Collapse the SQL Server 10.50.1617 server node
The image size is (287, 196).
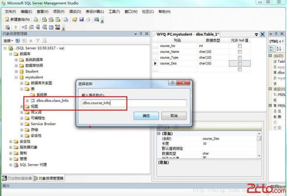coord(5,48)
